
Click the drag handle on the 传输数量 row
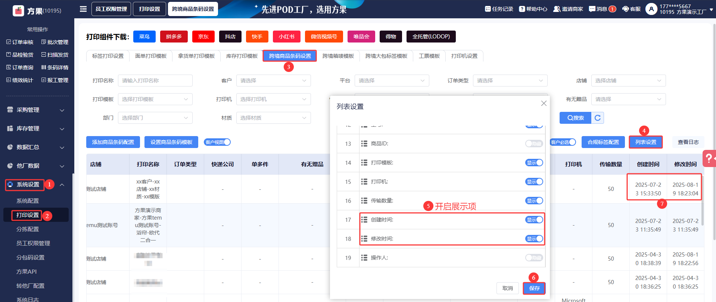[x=364, y=201]
